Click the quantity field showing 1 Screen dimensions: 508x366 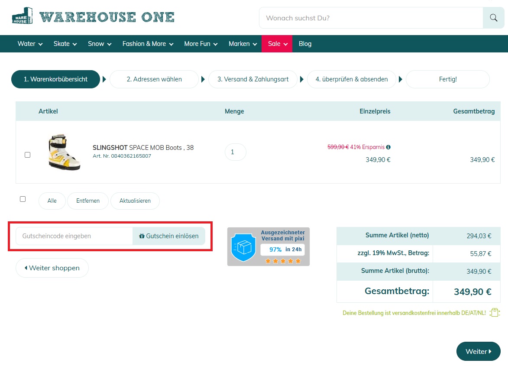coord(235,152)
